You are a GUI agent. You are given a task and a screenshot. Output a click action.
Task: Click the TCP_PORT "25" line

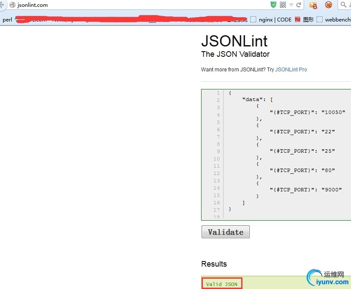pos(302,151)
